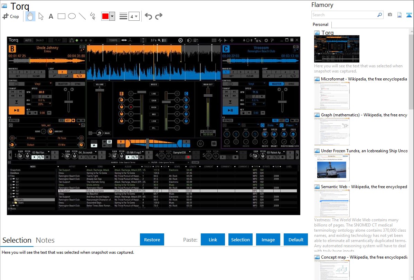
Task: Click the Restore button
Action: (x=152, y=240)
